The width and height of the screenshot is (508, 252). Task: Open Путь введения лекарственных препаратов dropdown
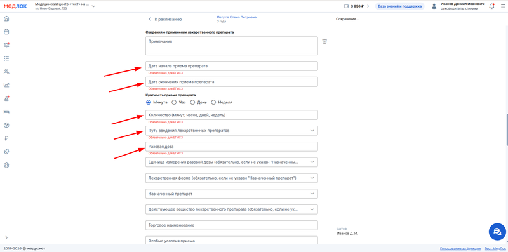(232, 131)
